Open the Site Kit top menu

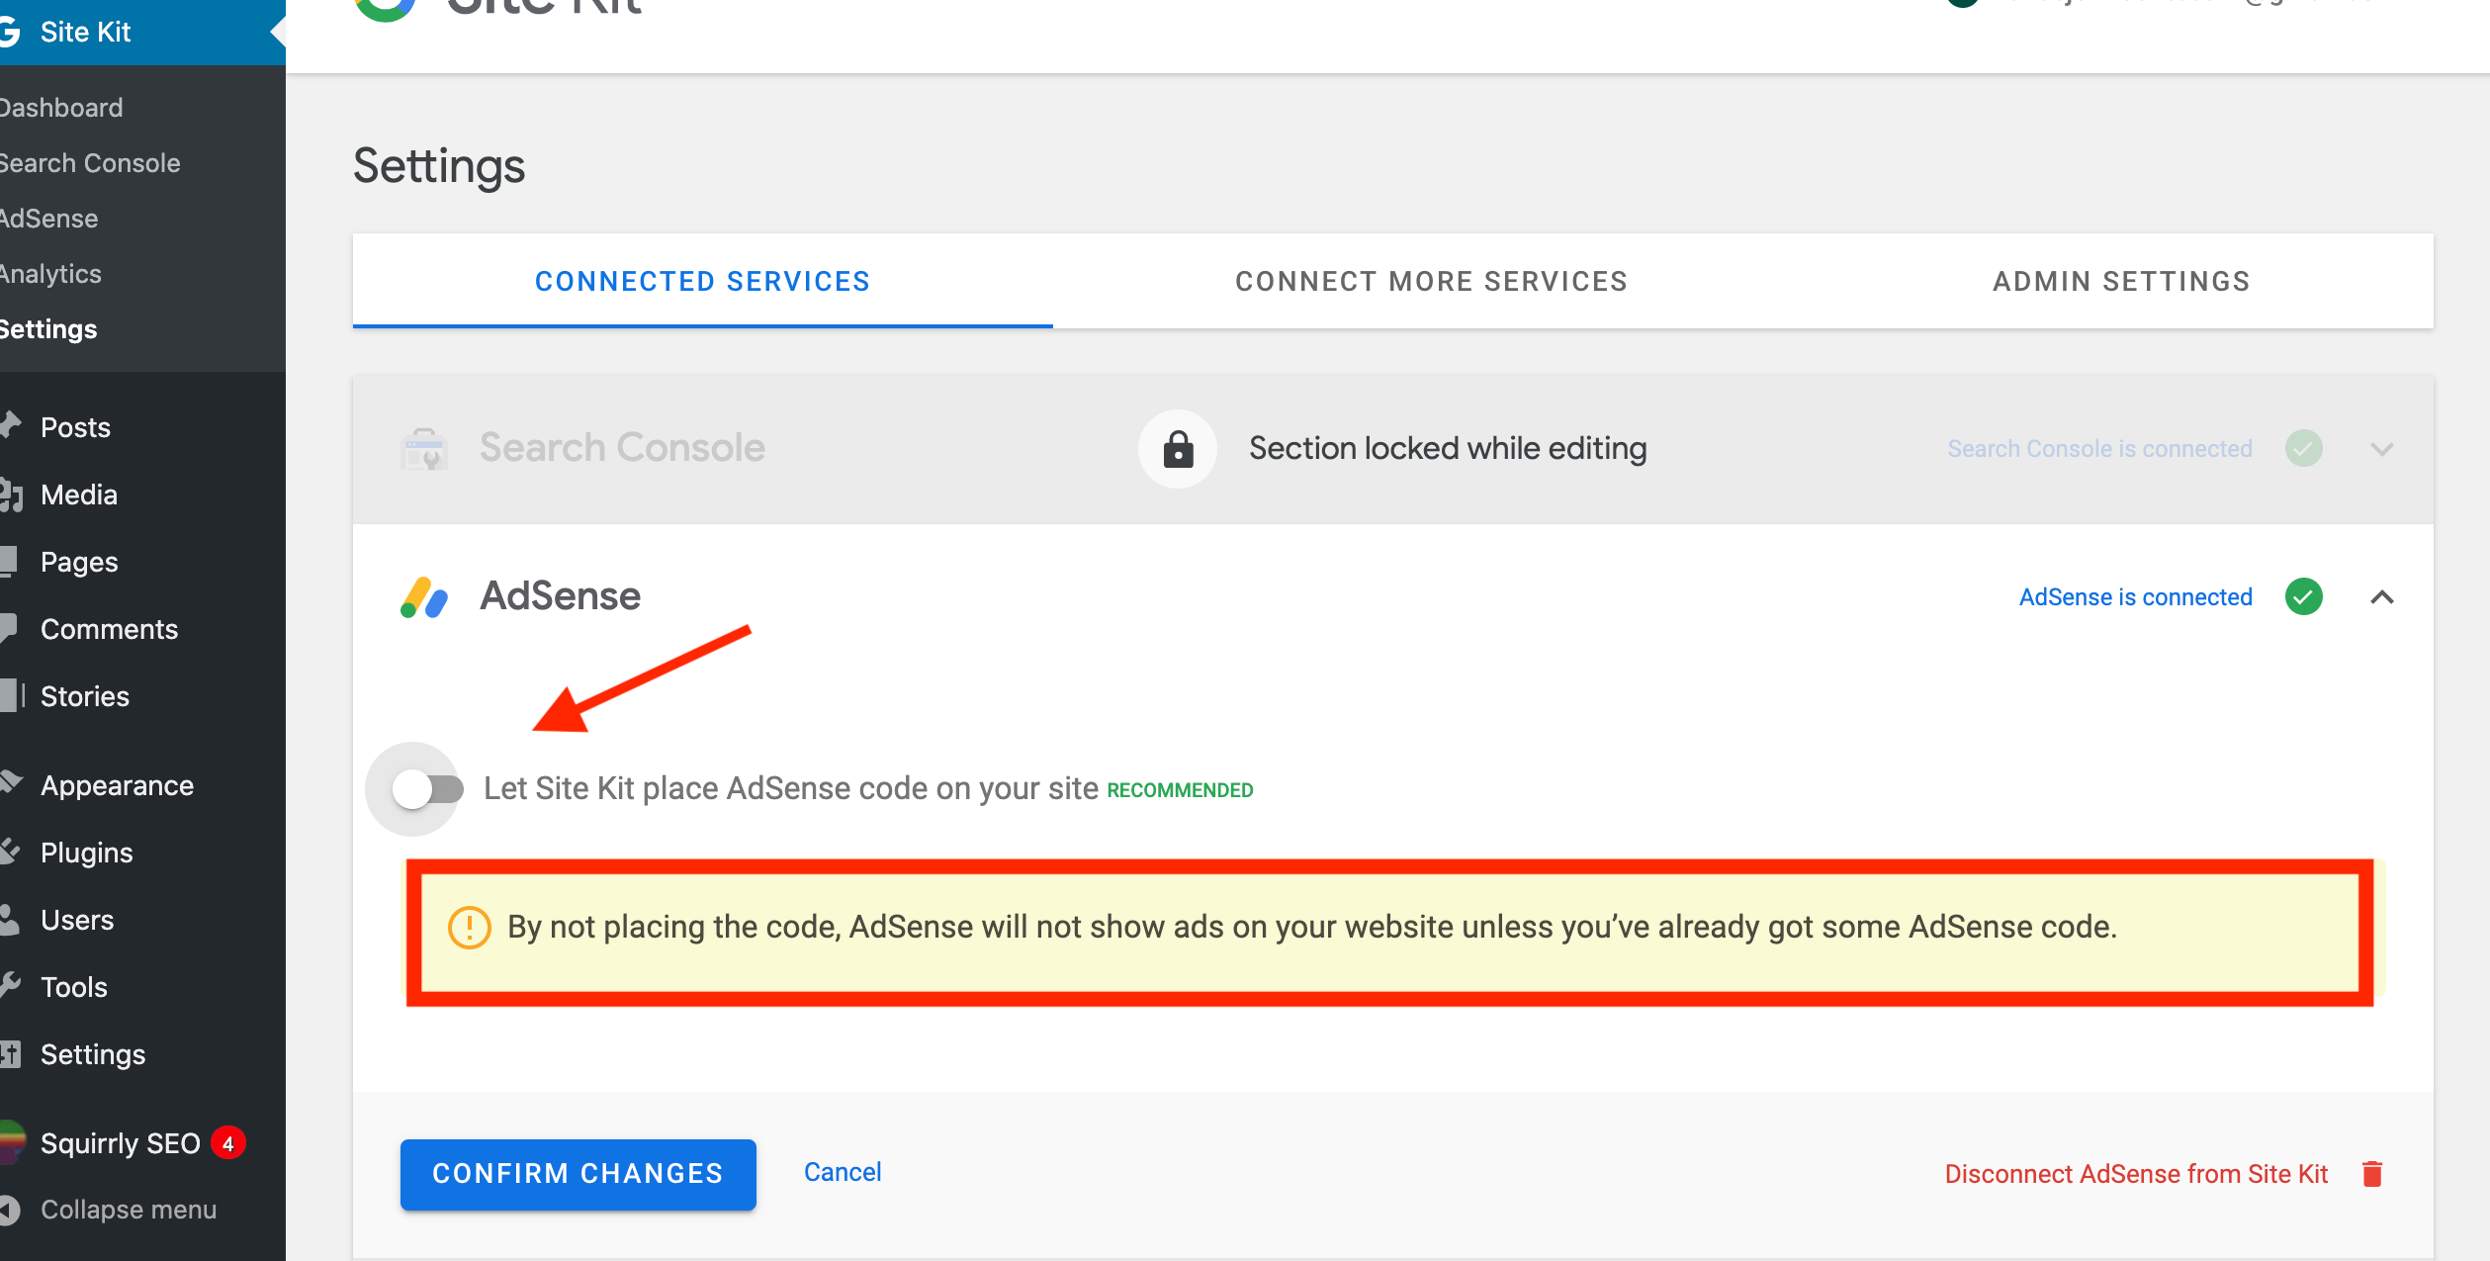pyautogui.click(x=142, y=32)
